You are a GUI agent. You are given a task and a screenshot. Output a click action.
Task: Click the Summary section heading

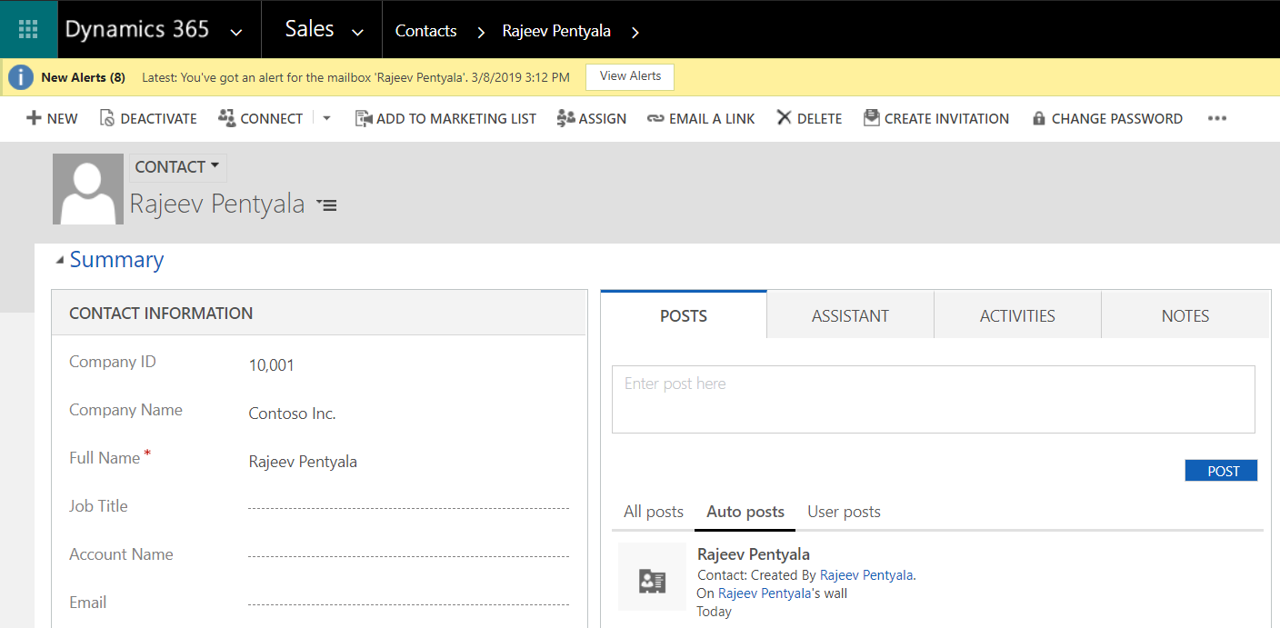[x=116, y=260]
